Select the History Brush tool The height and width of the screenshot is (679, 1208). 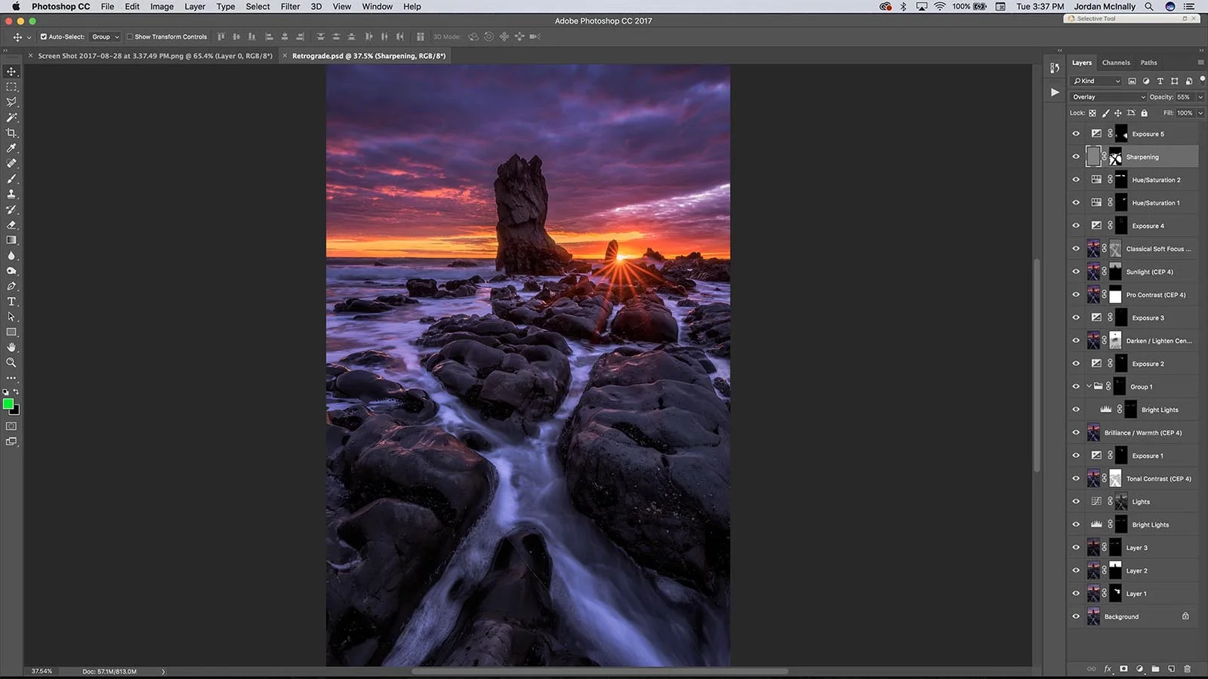[11, 210]
